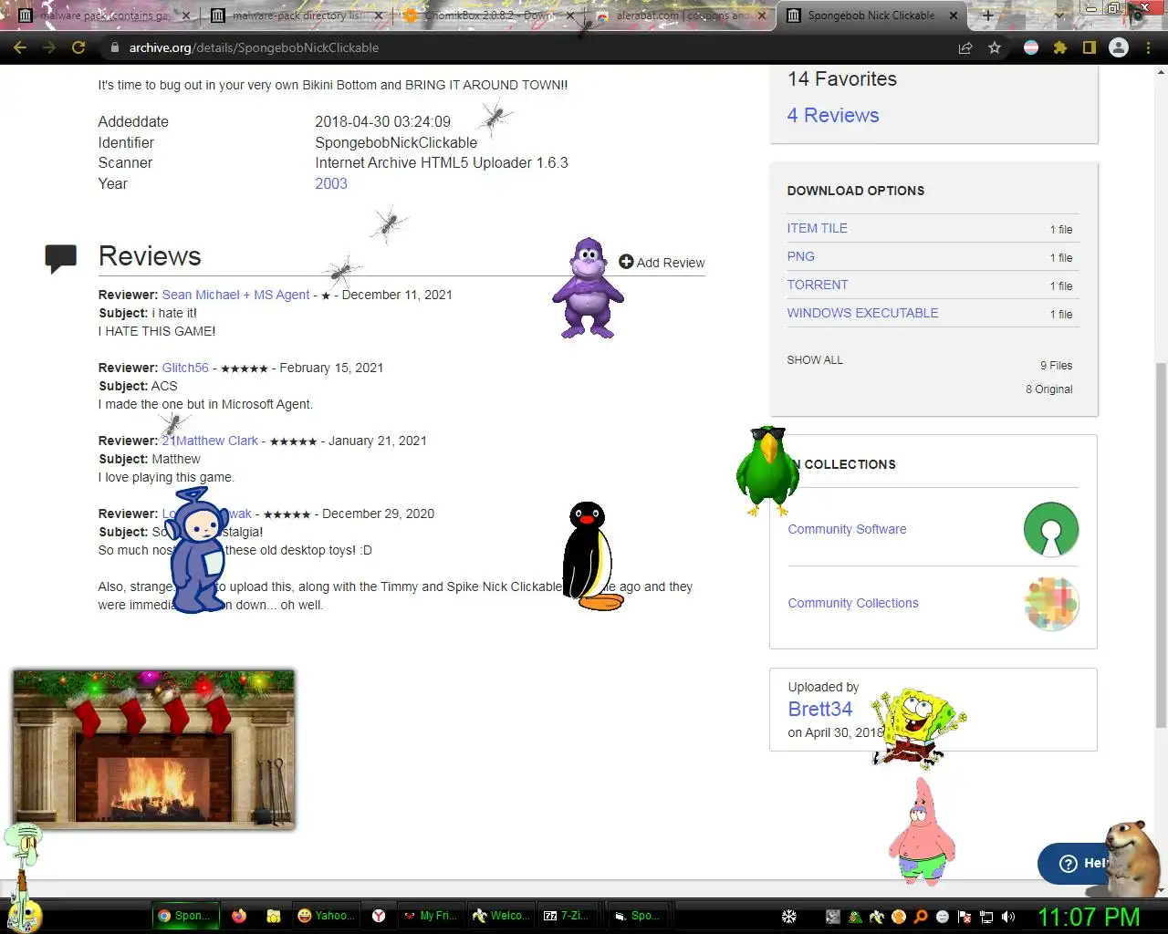Image resolution: width=1168 pixels, height=934 pixels.
Task: Open Yandex browser icon on taskbar
Action: click(379, 916)
